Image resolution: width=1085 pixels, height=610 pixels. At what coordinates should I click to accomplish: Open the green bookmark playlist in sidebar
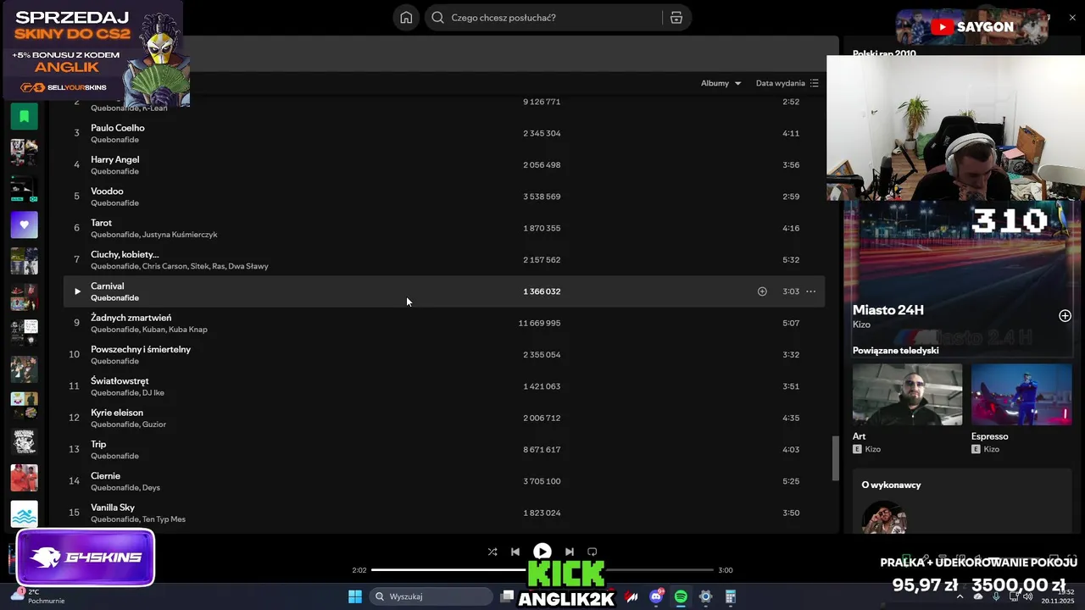point(24,116)
